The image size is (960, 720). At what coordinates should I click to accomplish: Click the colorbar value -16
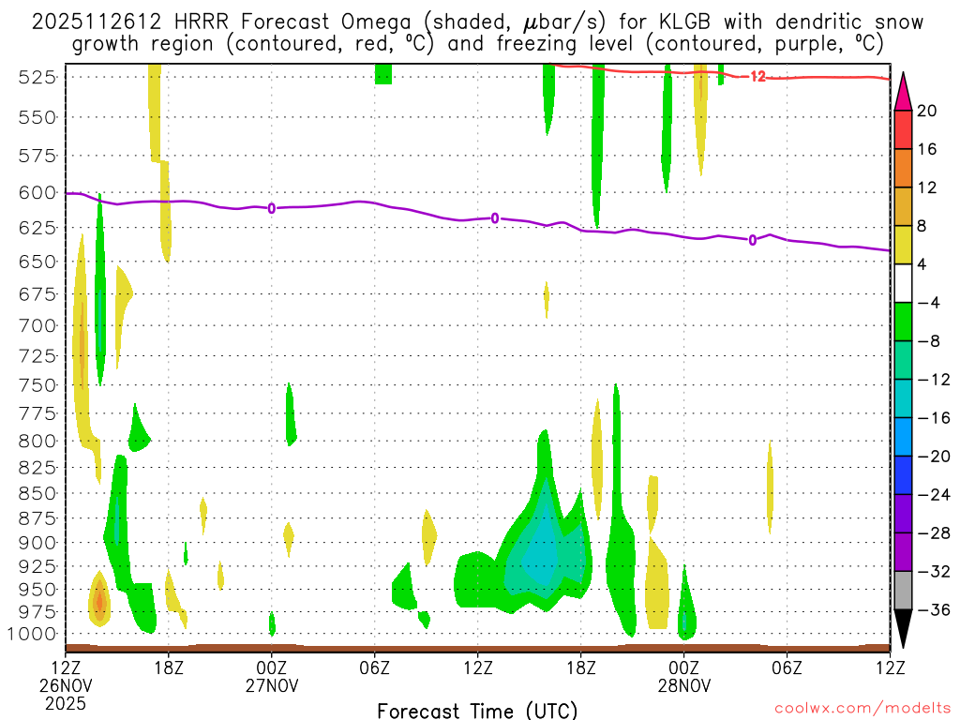pyautogui.click(x=934, y=418)
